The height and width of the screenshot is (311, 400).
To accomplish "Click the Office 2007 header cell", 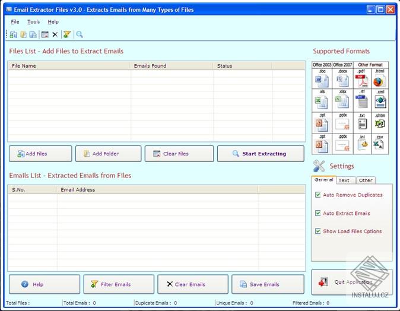I will [342, 65].
